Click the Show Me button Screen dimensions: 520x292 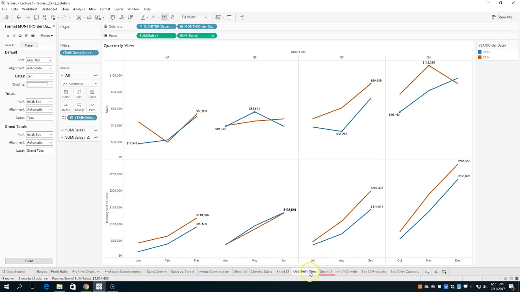pos(502,17)
